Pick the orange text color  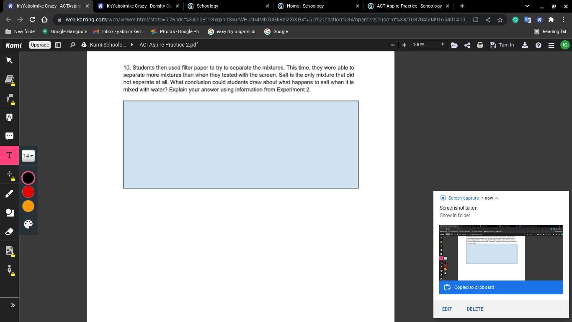[x=28, y=206]
